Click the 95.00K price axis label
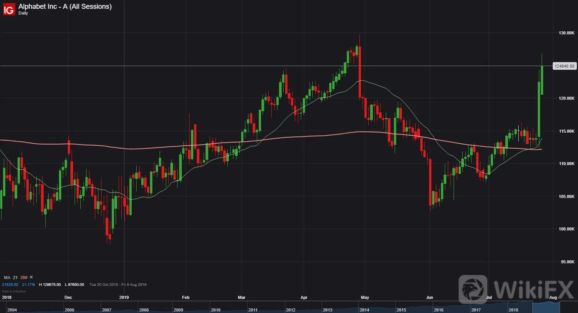 click(x=568, y=262)
